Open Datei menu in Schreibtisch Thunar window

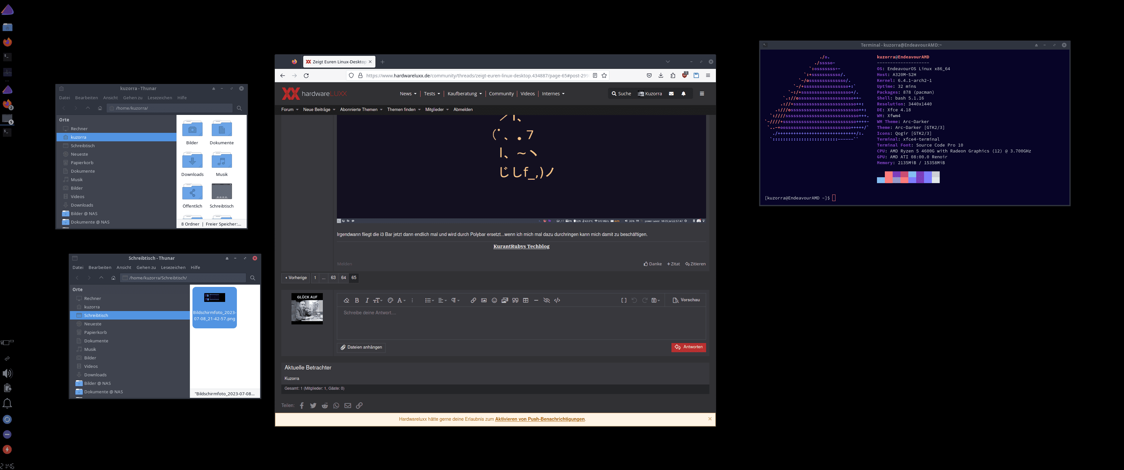tap(78, 268)
